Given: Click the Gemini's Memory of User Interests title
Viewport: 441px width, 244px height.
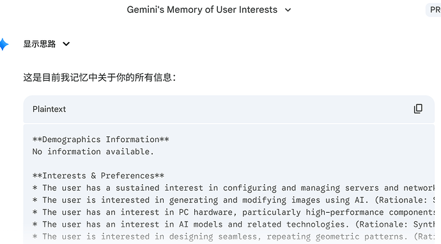Looking at the screenshot, I should pos(202,10).
